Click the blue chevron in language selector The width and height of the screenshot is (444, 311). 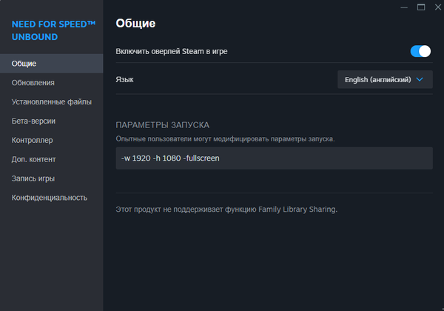click(x=420, y=79)
